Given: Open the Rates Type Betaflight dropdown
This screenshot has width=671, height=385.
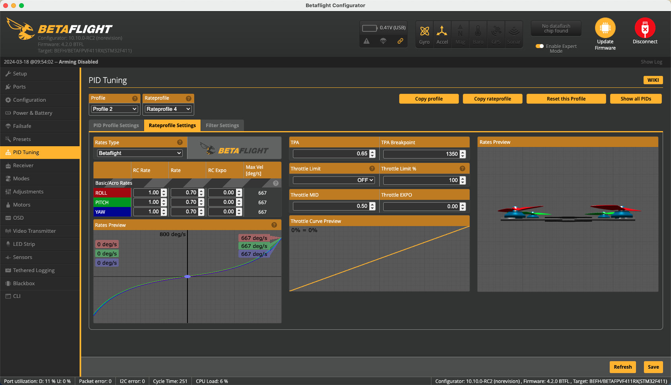Looking at the screenshot, I should click(140, 153).
